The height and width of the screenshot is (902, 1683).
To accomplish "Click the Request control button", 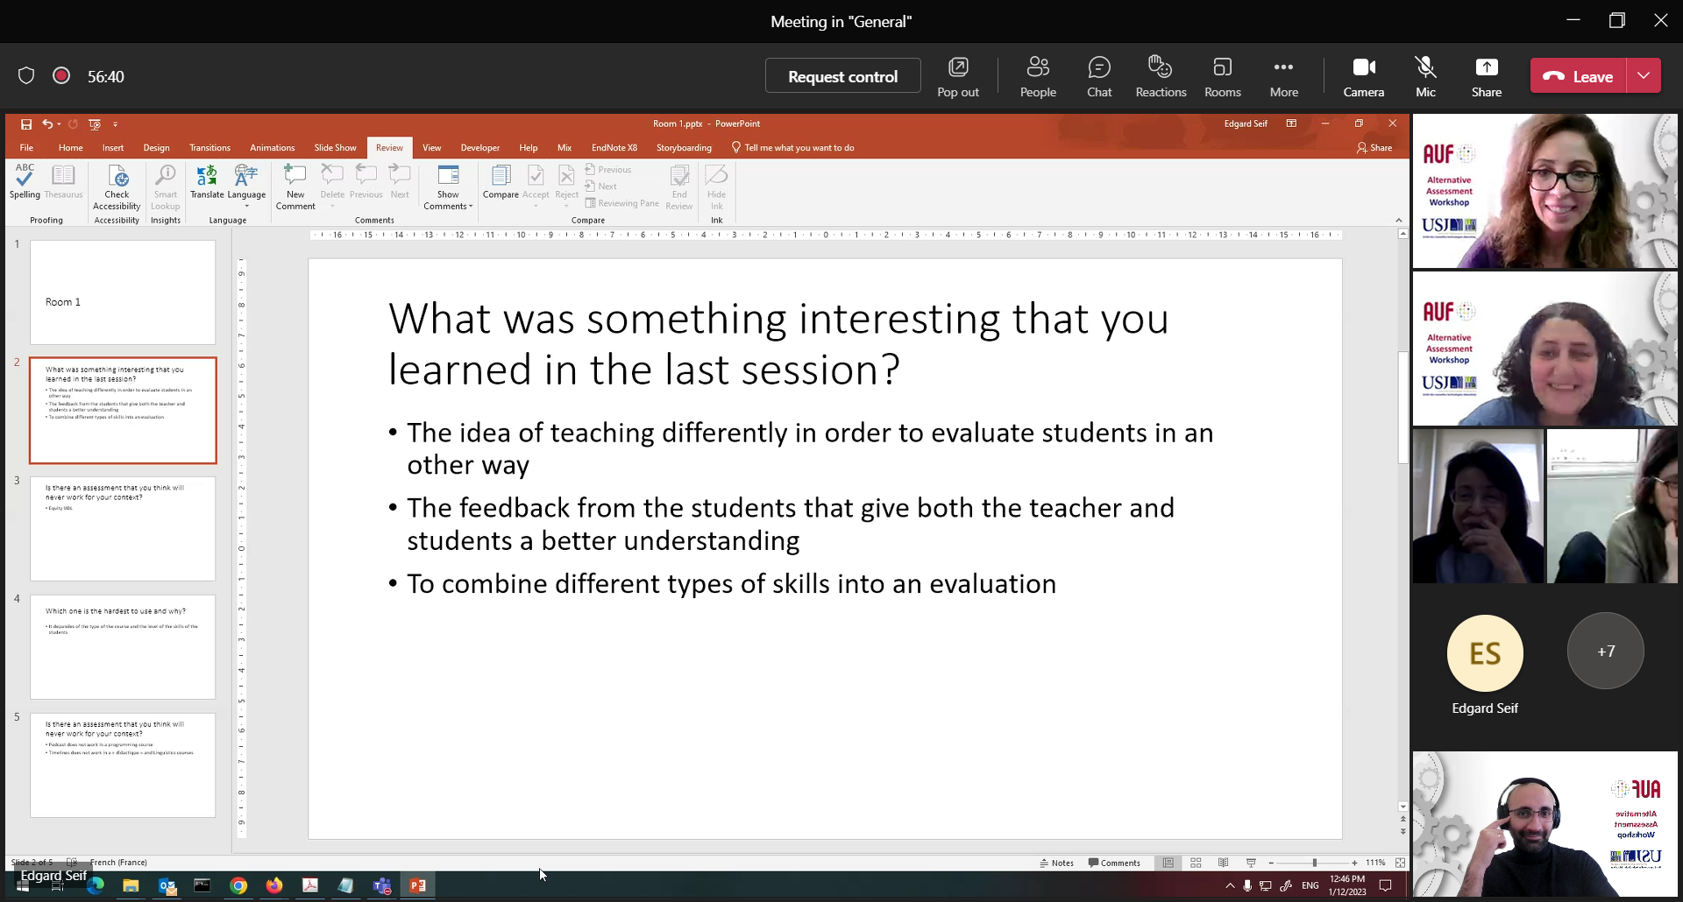I will click(842, 76).
